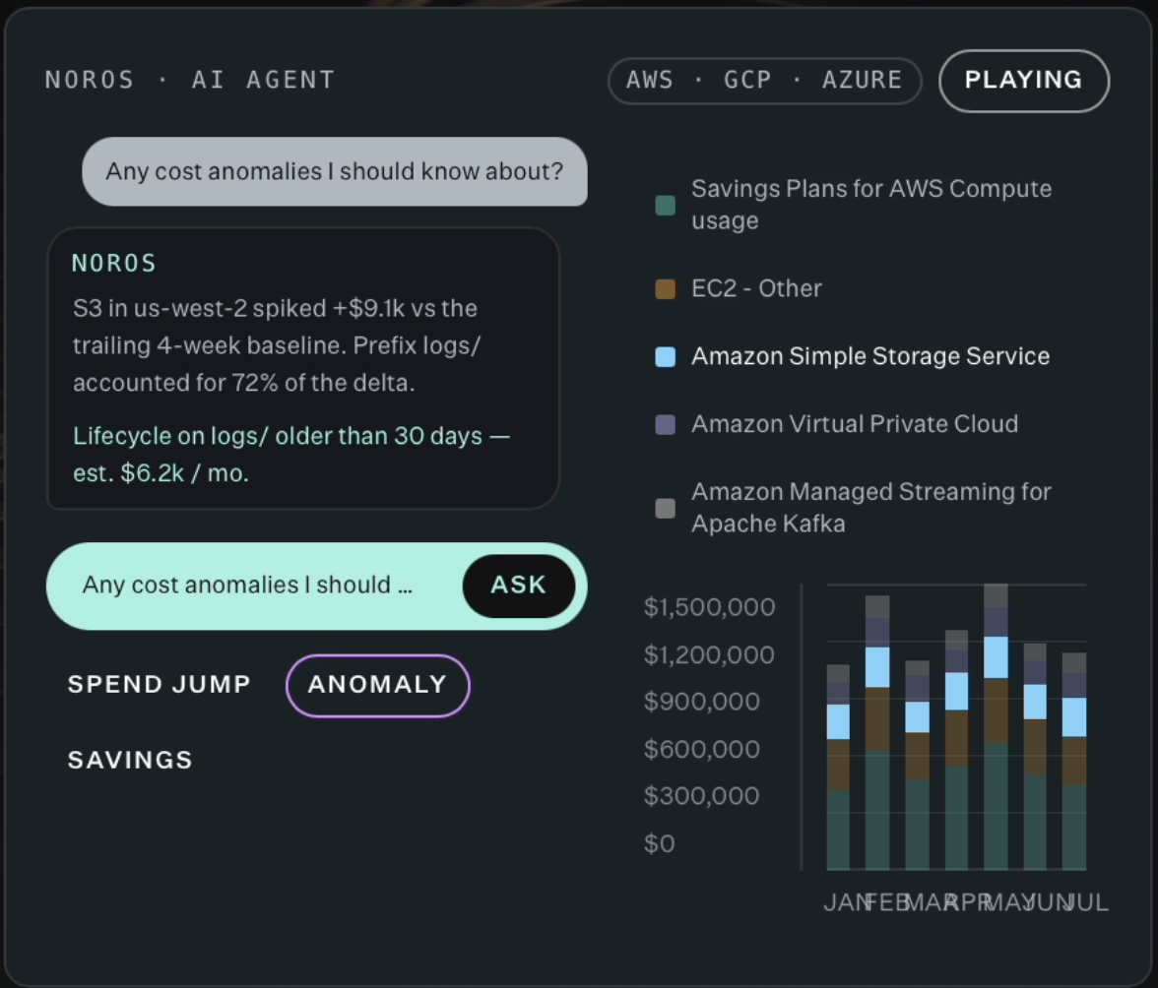Click the Amazon Simple Storage Service blue swatch
This screenshot has width=1158, height=988.
[666, 356]
